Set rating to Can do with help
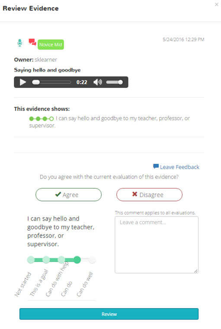The width and height of the screenshot is (221, 329). point(61,260)
